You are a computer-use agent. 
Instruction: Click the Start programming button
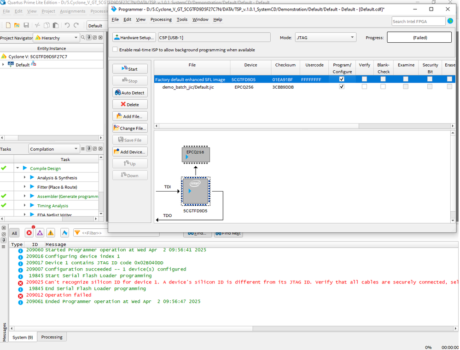[130, 69]
